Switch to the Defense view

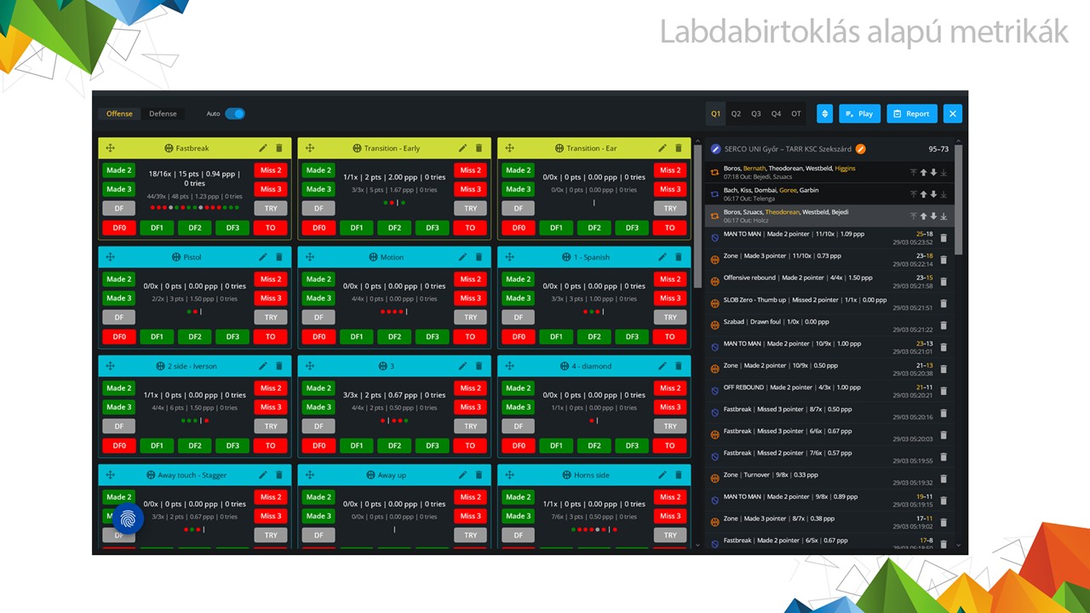[x=163, y=113]
